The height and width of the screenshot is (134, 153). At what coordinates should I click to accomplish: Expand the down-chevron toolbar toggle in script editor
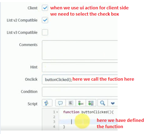coord(113,103)
